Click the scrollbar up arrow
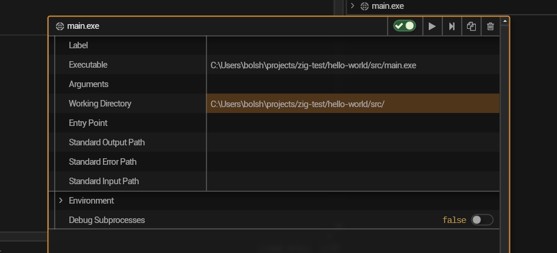The width and height of the screenshot is (557, 253). [x=505, y=21]
